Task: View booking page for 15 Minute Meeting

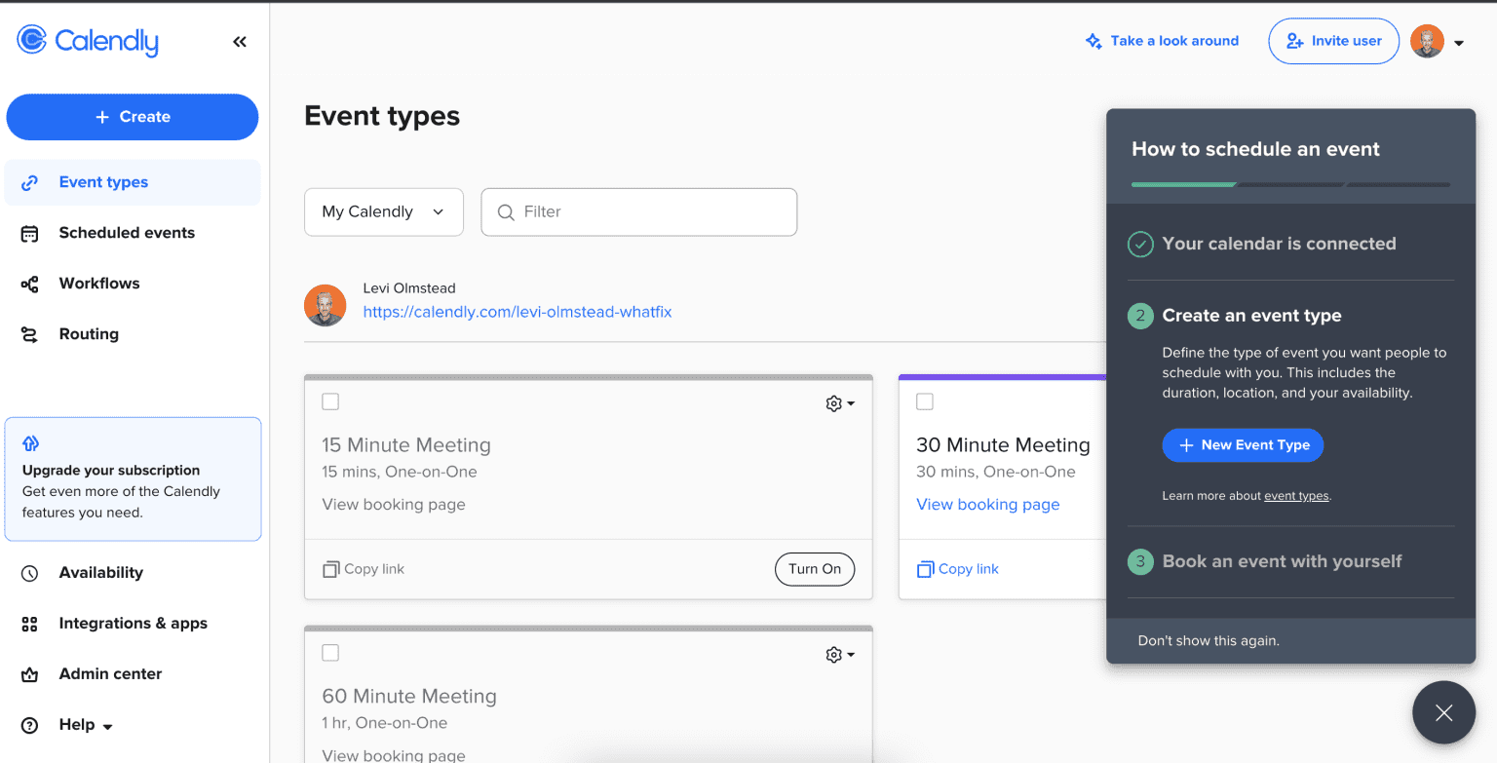Action: click(x=394, y=505)
